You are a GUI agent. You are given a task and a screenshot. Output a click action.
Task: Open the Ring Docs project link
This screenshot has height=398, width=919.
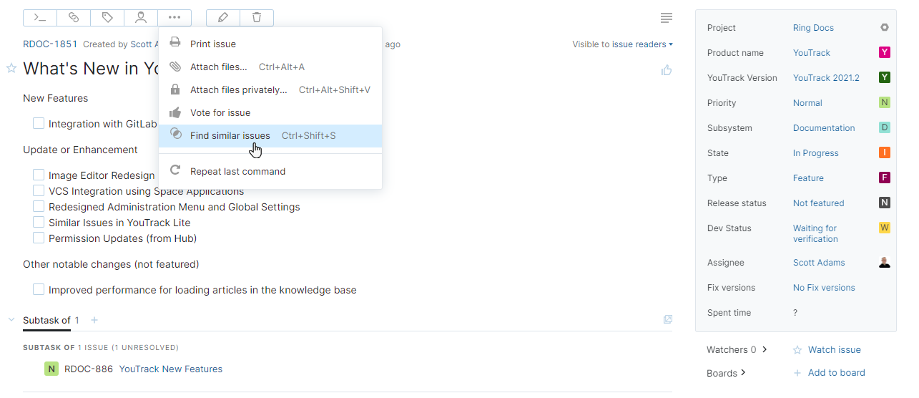tap(813, 28)
